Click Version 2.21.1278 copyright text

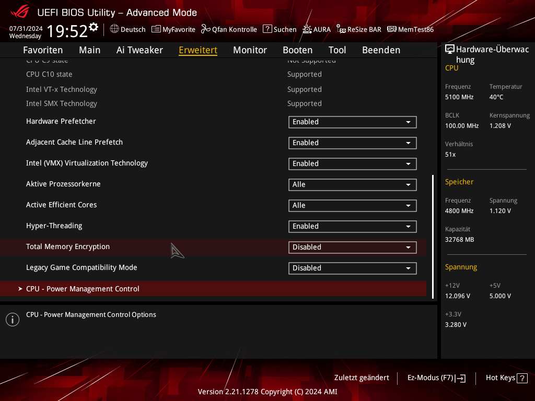(267, 392)
